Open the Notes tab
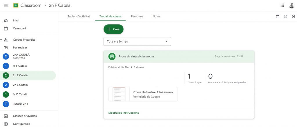The width and height of the screenshot is (297, 127). (x=156, y=17)
